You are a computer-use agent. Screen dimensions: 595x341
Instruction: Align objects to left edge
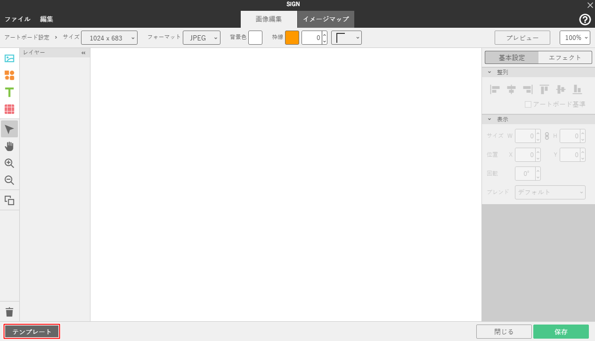(x=495, y=89)
